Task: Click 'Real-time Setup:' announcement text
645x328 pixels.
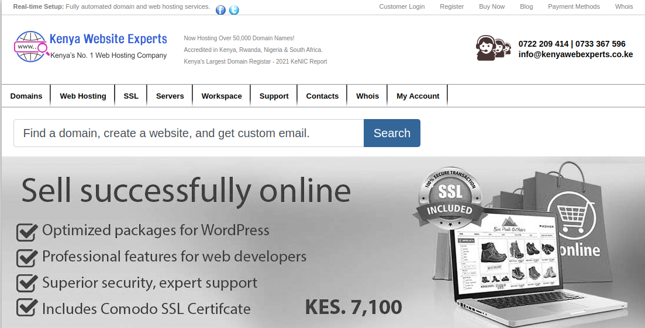Action: click(x=38, y=6)
